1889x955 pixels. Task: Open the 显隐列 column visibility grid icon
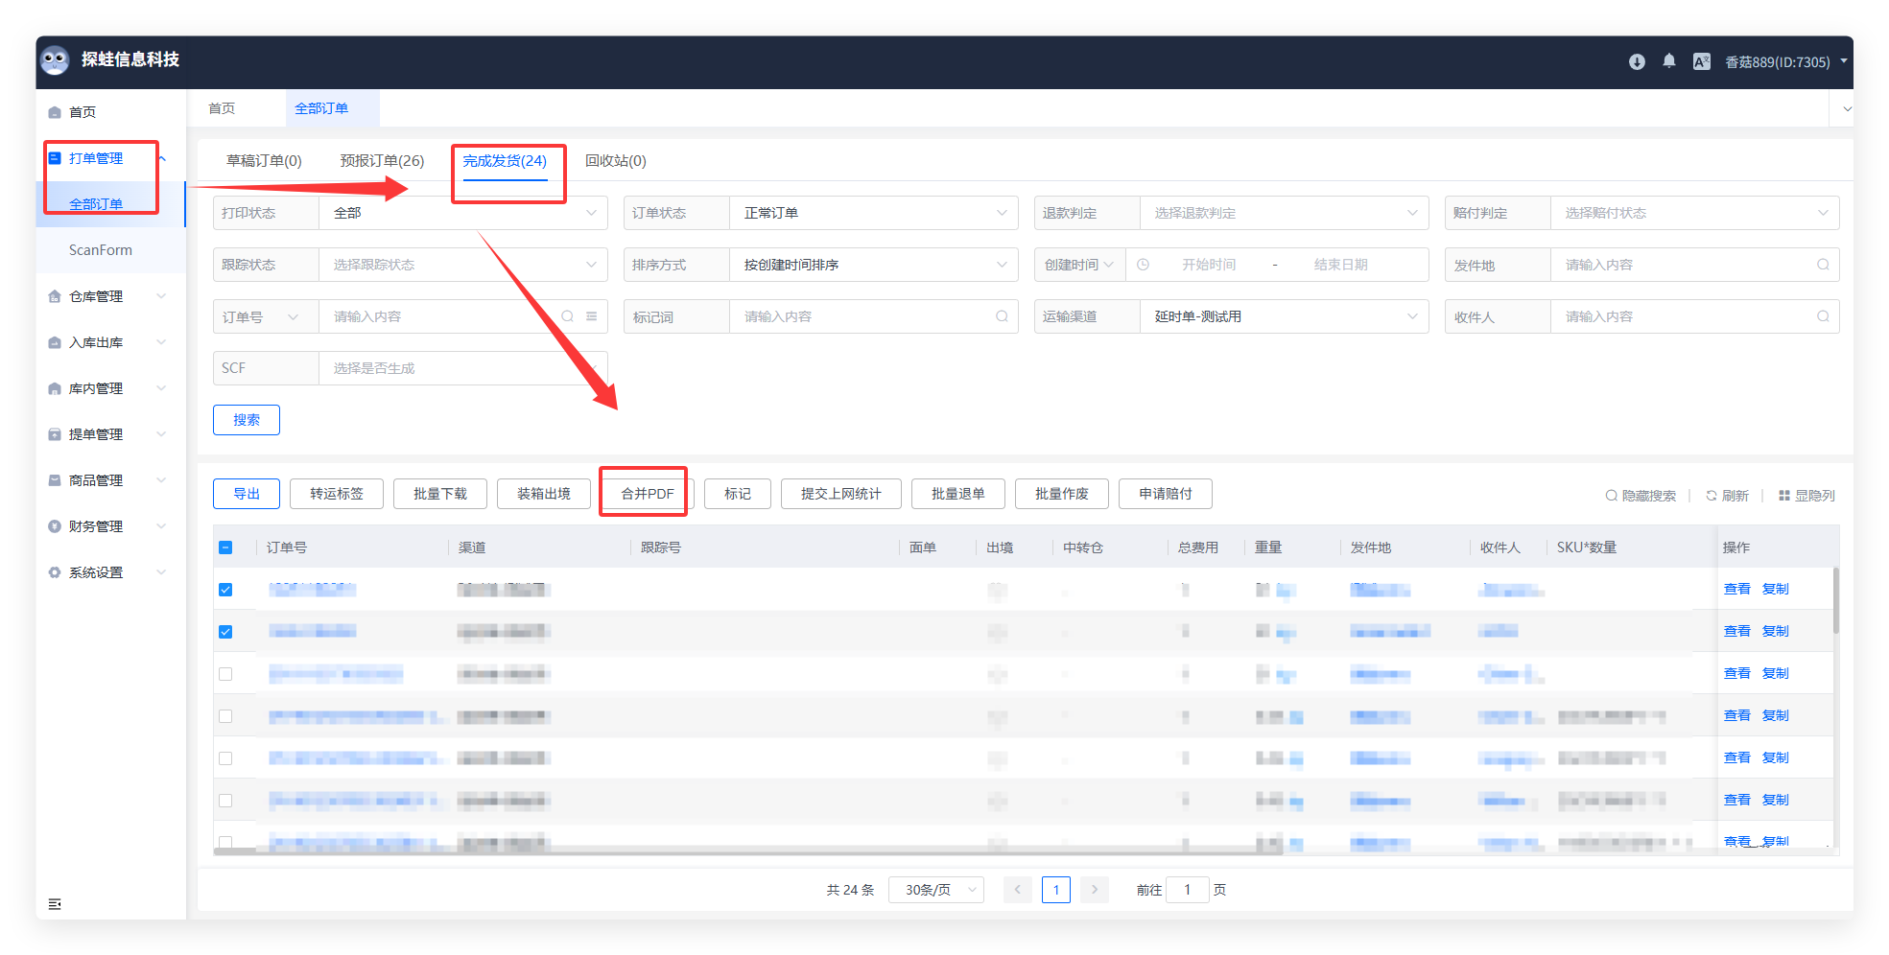[1783, 496]
